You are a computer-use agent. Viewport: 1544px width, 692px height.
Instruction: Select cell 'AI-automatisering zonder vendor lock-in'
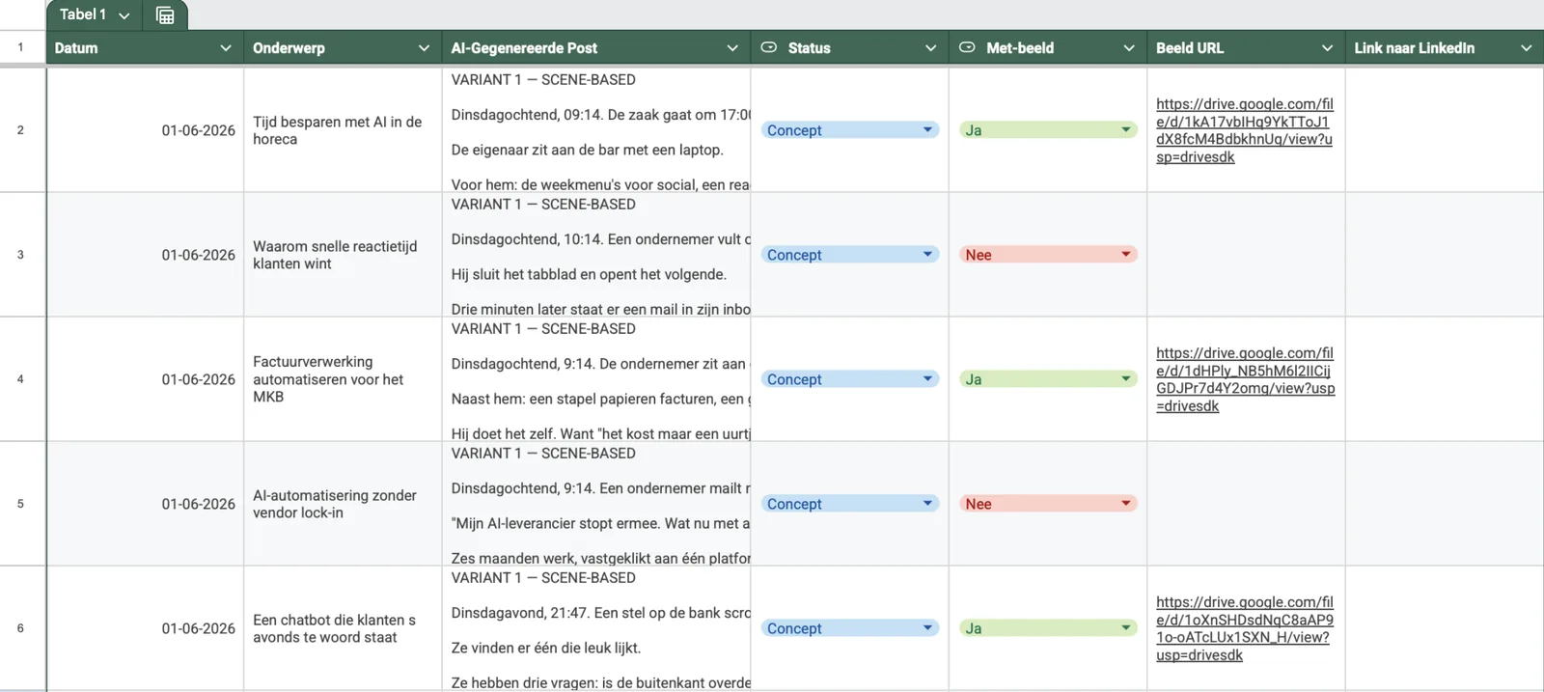[x=343, y=504]
